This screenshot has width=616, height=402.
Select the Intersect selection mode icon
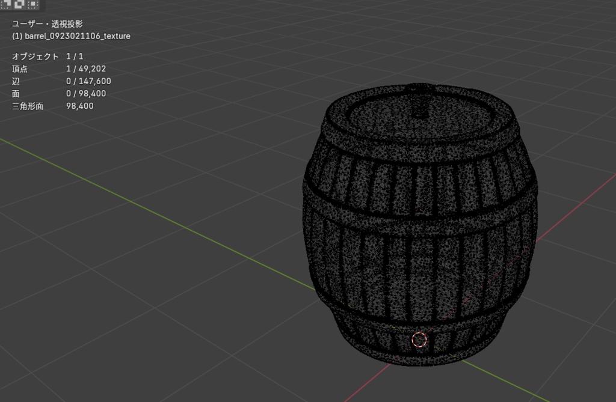pyautogui.click(x=33, y=4)
